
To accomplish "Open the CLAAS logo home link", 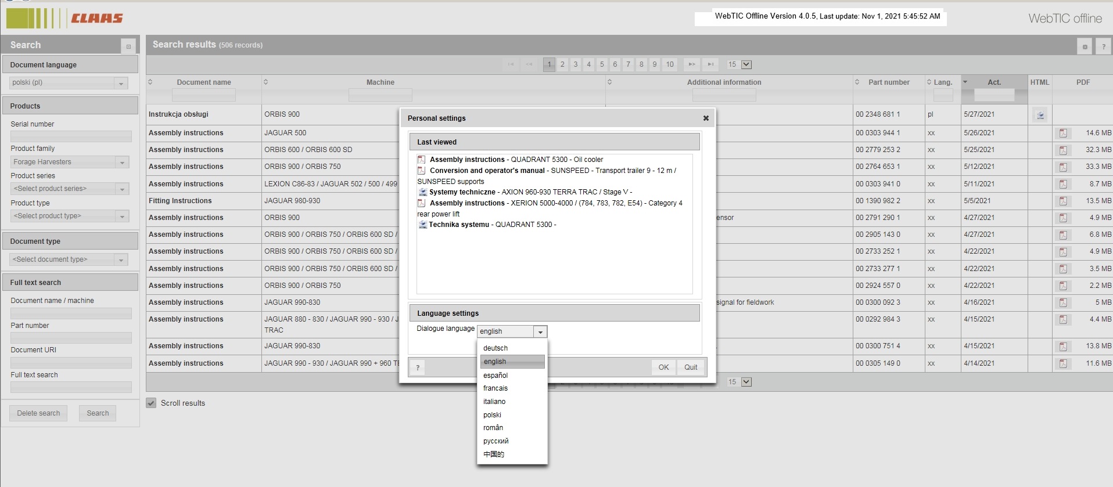I will pyautogui.click(x=65, y=18).
